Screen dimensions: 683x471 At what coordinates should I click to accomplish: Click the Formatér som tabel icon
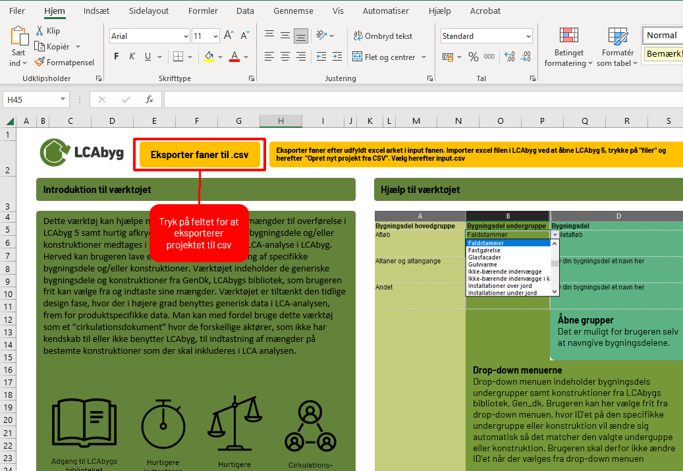click(617, 36)
